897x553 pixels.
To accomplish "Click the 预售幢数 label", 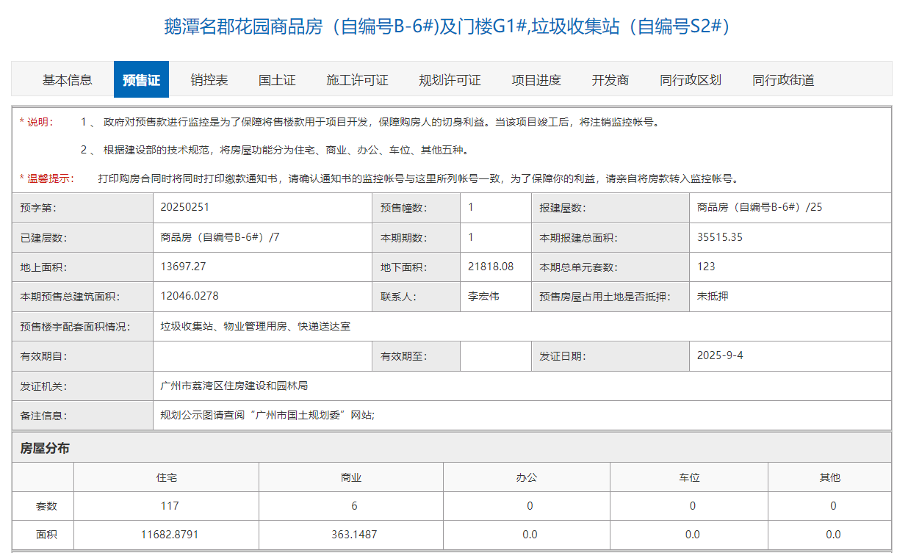I will pos(403,208).
